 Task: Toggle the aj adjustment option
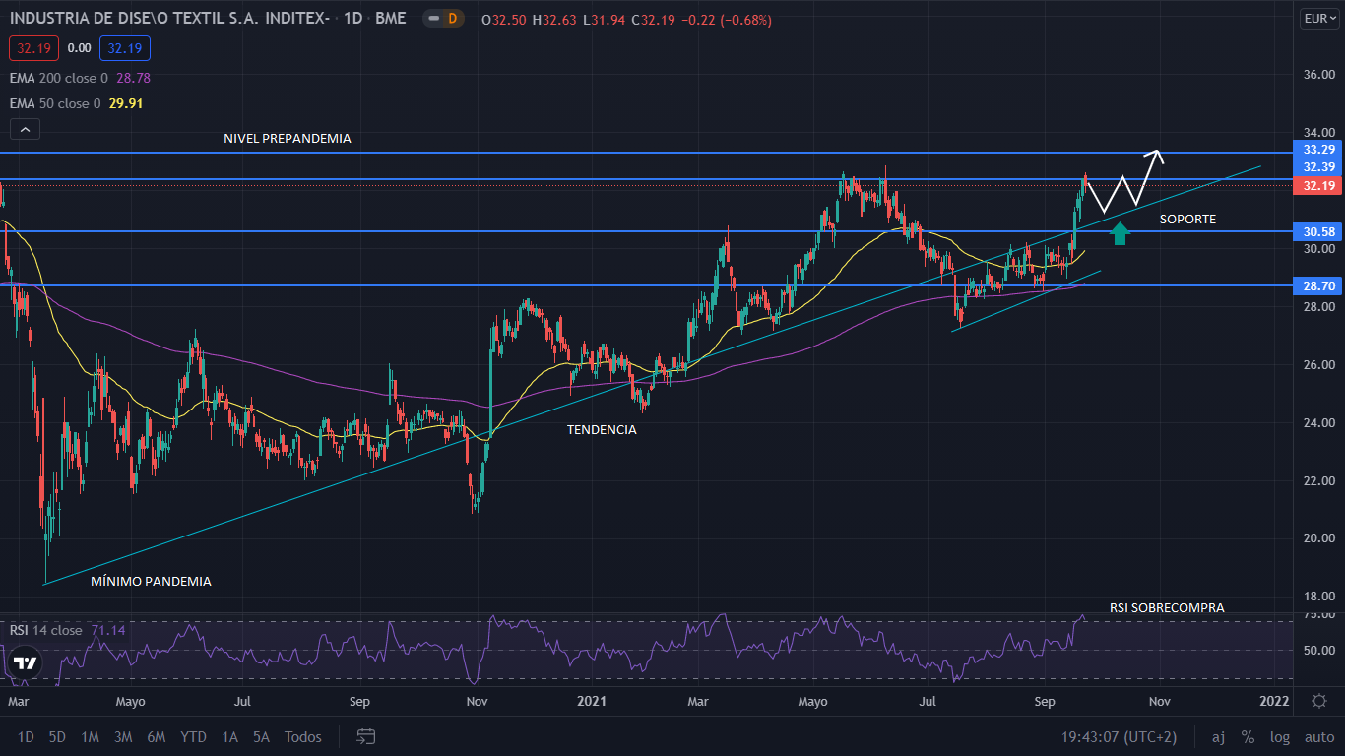[x=1218, y=737]
